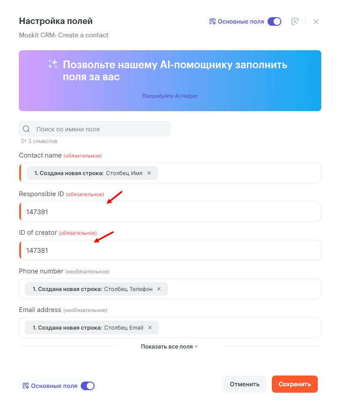Remove the Столбец Имя tag
This screenshot has height=409, width=338.
pos(149,173)
